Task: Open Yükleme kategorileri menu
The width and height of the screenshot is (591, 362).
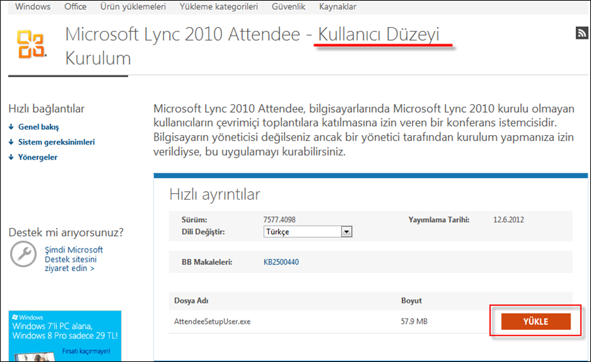Action: click(x=219, y=7)
